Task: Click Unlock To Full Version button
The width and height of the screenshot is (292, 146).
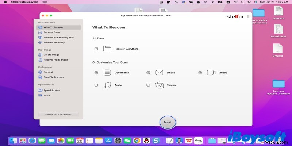Action: 58,115
